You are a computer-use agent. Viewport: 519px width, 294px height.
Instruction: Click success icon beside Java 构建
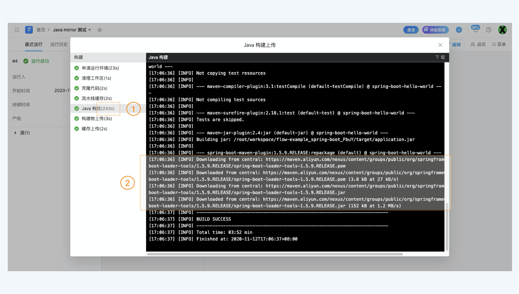point(77,109)
